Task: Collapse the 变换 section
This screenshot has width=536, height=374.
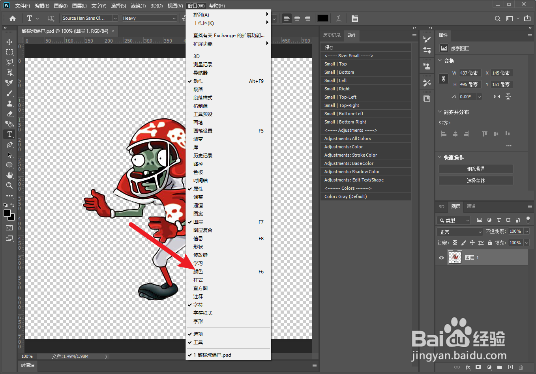Action: pos(440,61)
